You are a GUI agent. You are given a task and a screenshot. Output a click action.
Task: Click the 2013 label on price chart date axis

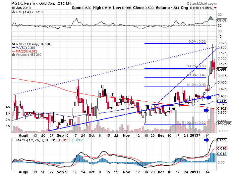[194, 135]
